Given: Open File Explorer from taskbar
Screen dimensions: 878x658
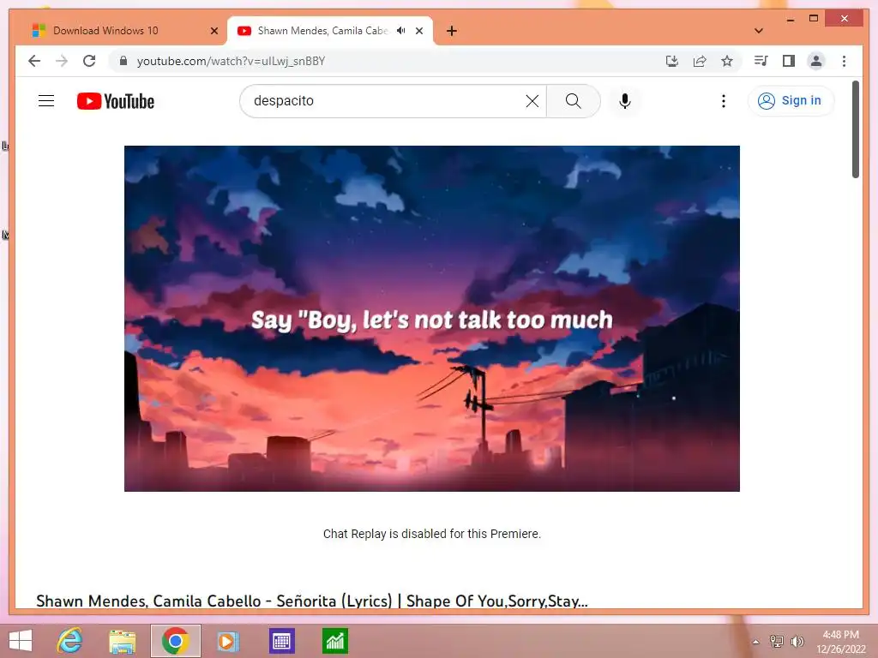Looking at the screenshot, I should (122, 641).
